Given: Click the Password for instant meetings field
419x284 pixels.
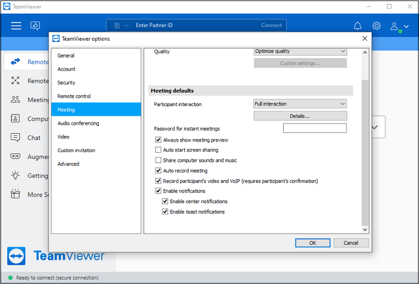Looking at the screenshot, I should (x=314, y=128).
